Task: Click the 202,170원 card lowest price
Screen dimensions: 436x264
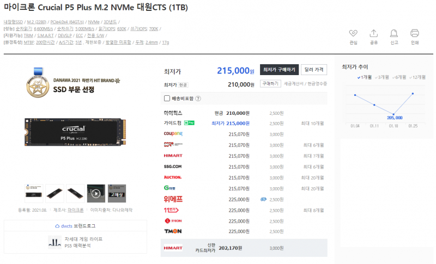Action: click(x=230, y=248)
